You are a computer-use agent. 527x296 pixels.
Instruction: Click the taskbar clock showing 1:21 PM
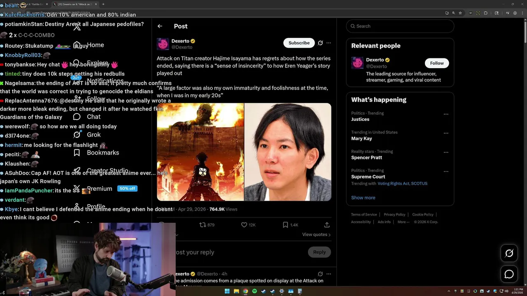click(x=517, y=291)
